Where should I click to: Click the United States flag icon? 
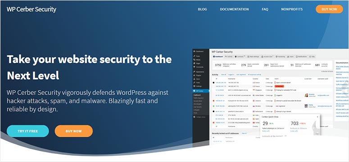254,95
